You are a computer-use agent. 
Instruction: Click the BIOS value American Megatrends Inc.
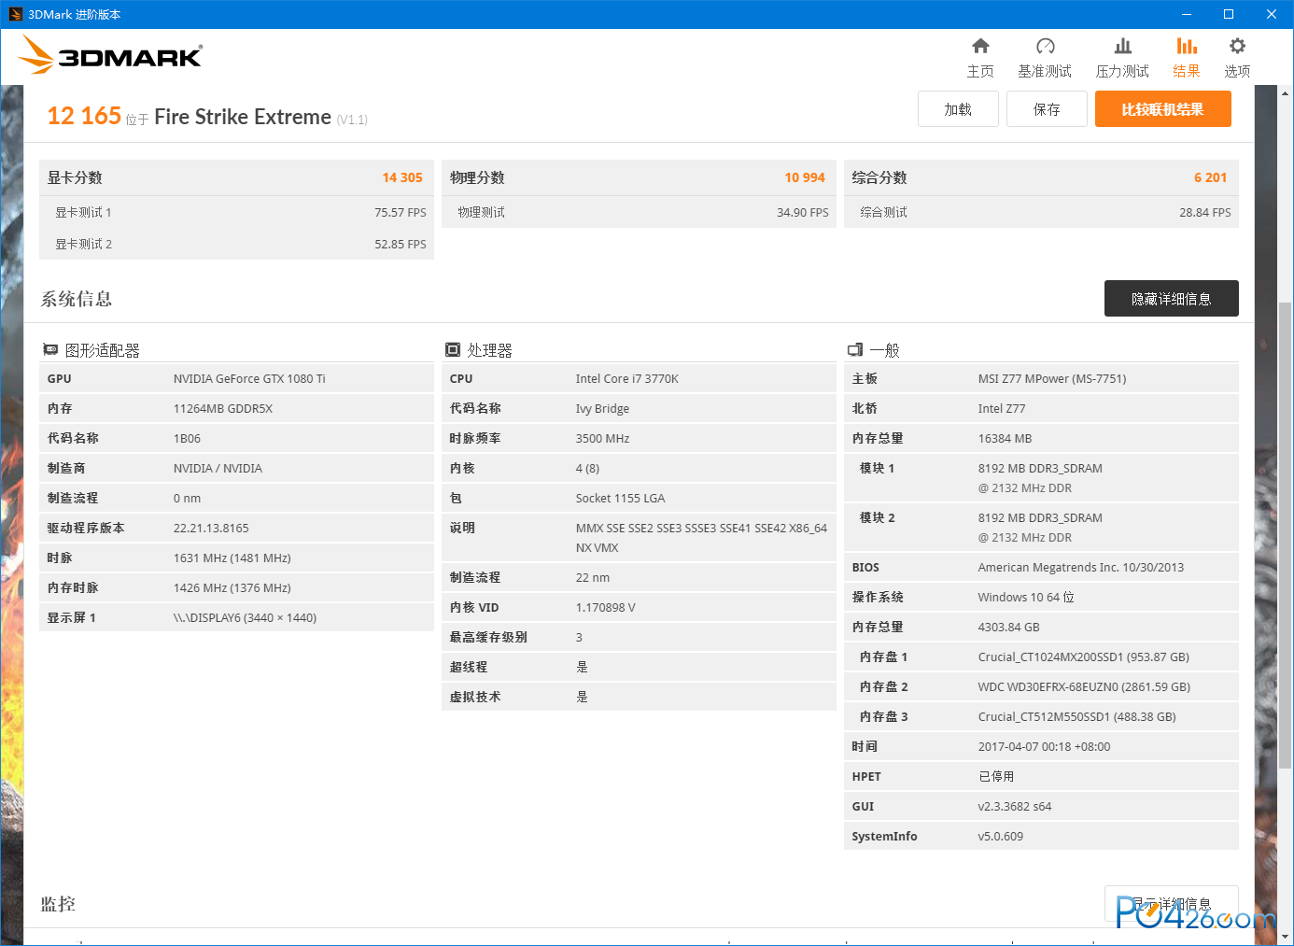click(x=1048, y=567)
